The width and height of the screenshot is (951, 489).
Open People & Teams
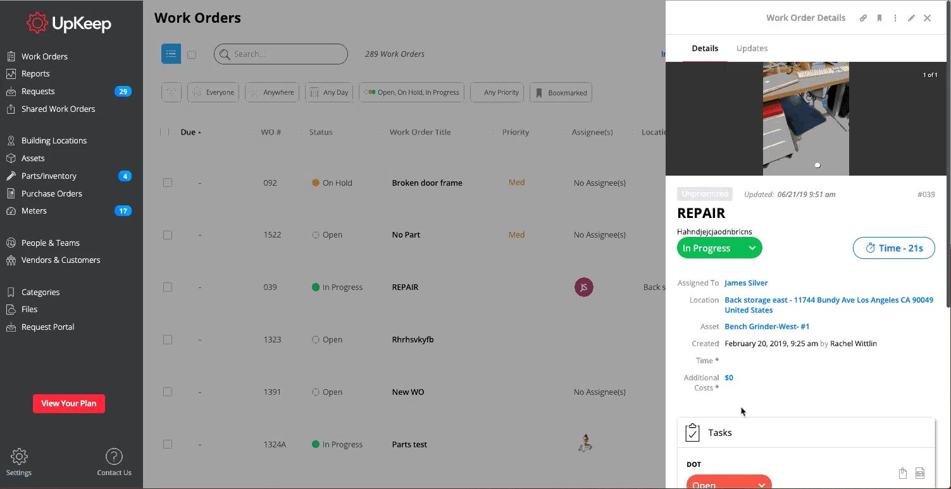click(51, 243)
